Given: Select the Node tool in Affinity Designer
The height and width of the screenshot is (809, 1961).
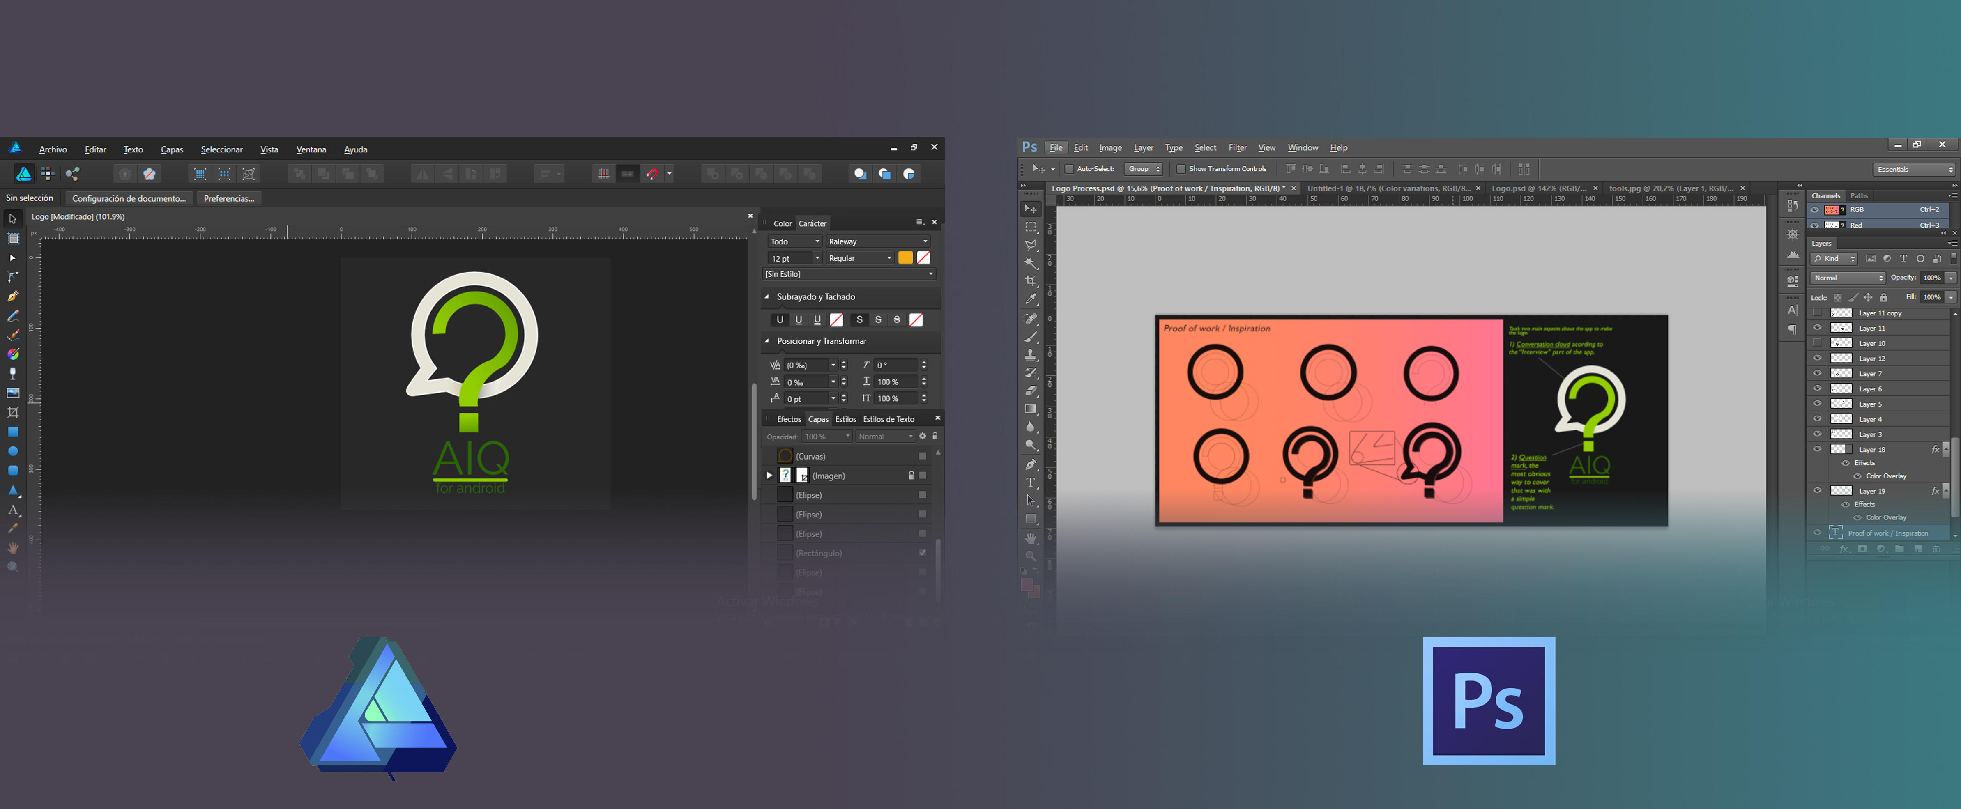Looking at the screenshot, I should [x=13, y=258].
